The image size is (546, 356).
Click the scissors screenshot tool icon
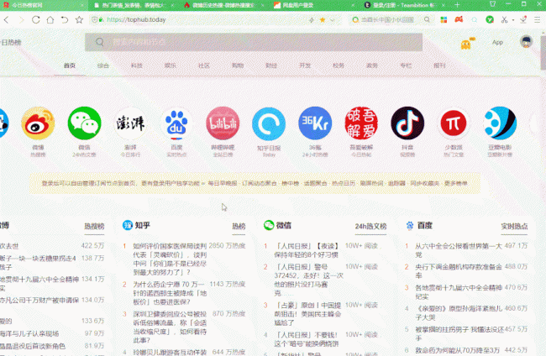click(504, 20)
